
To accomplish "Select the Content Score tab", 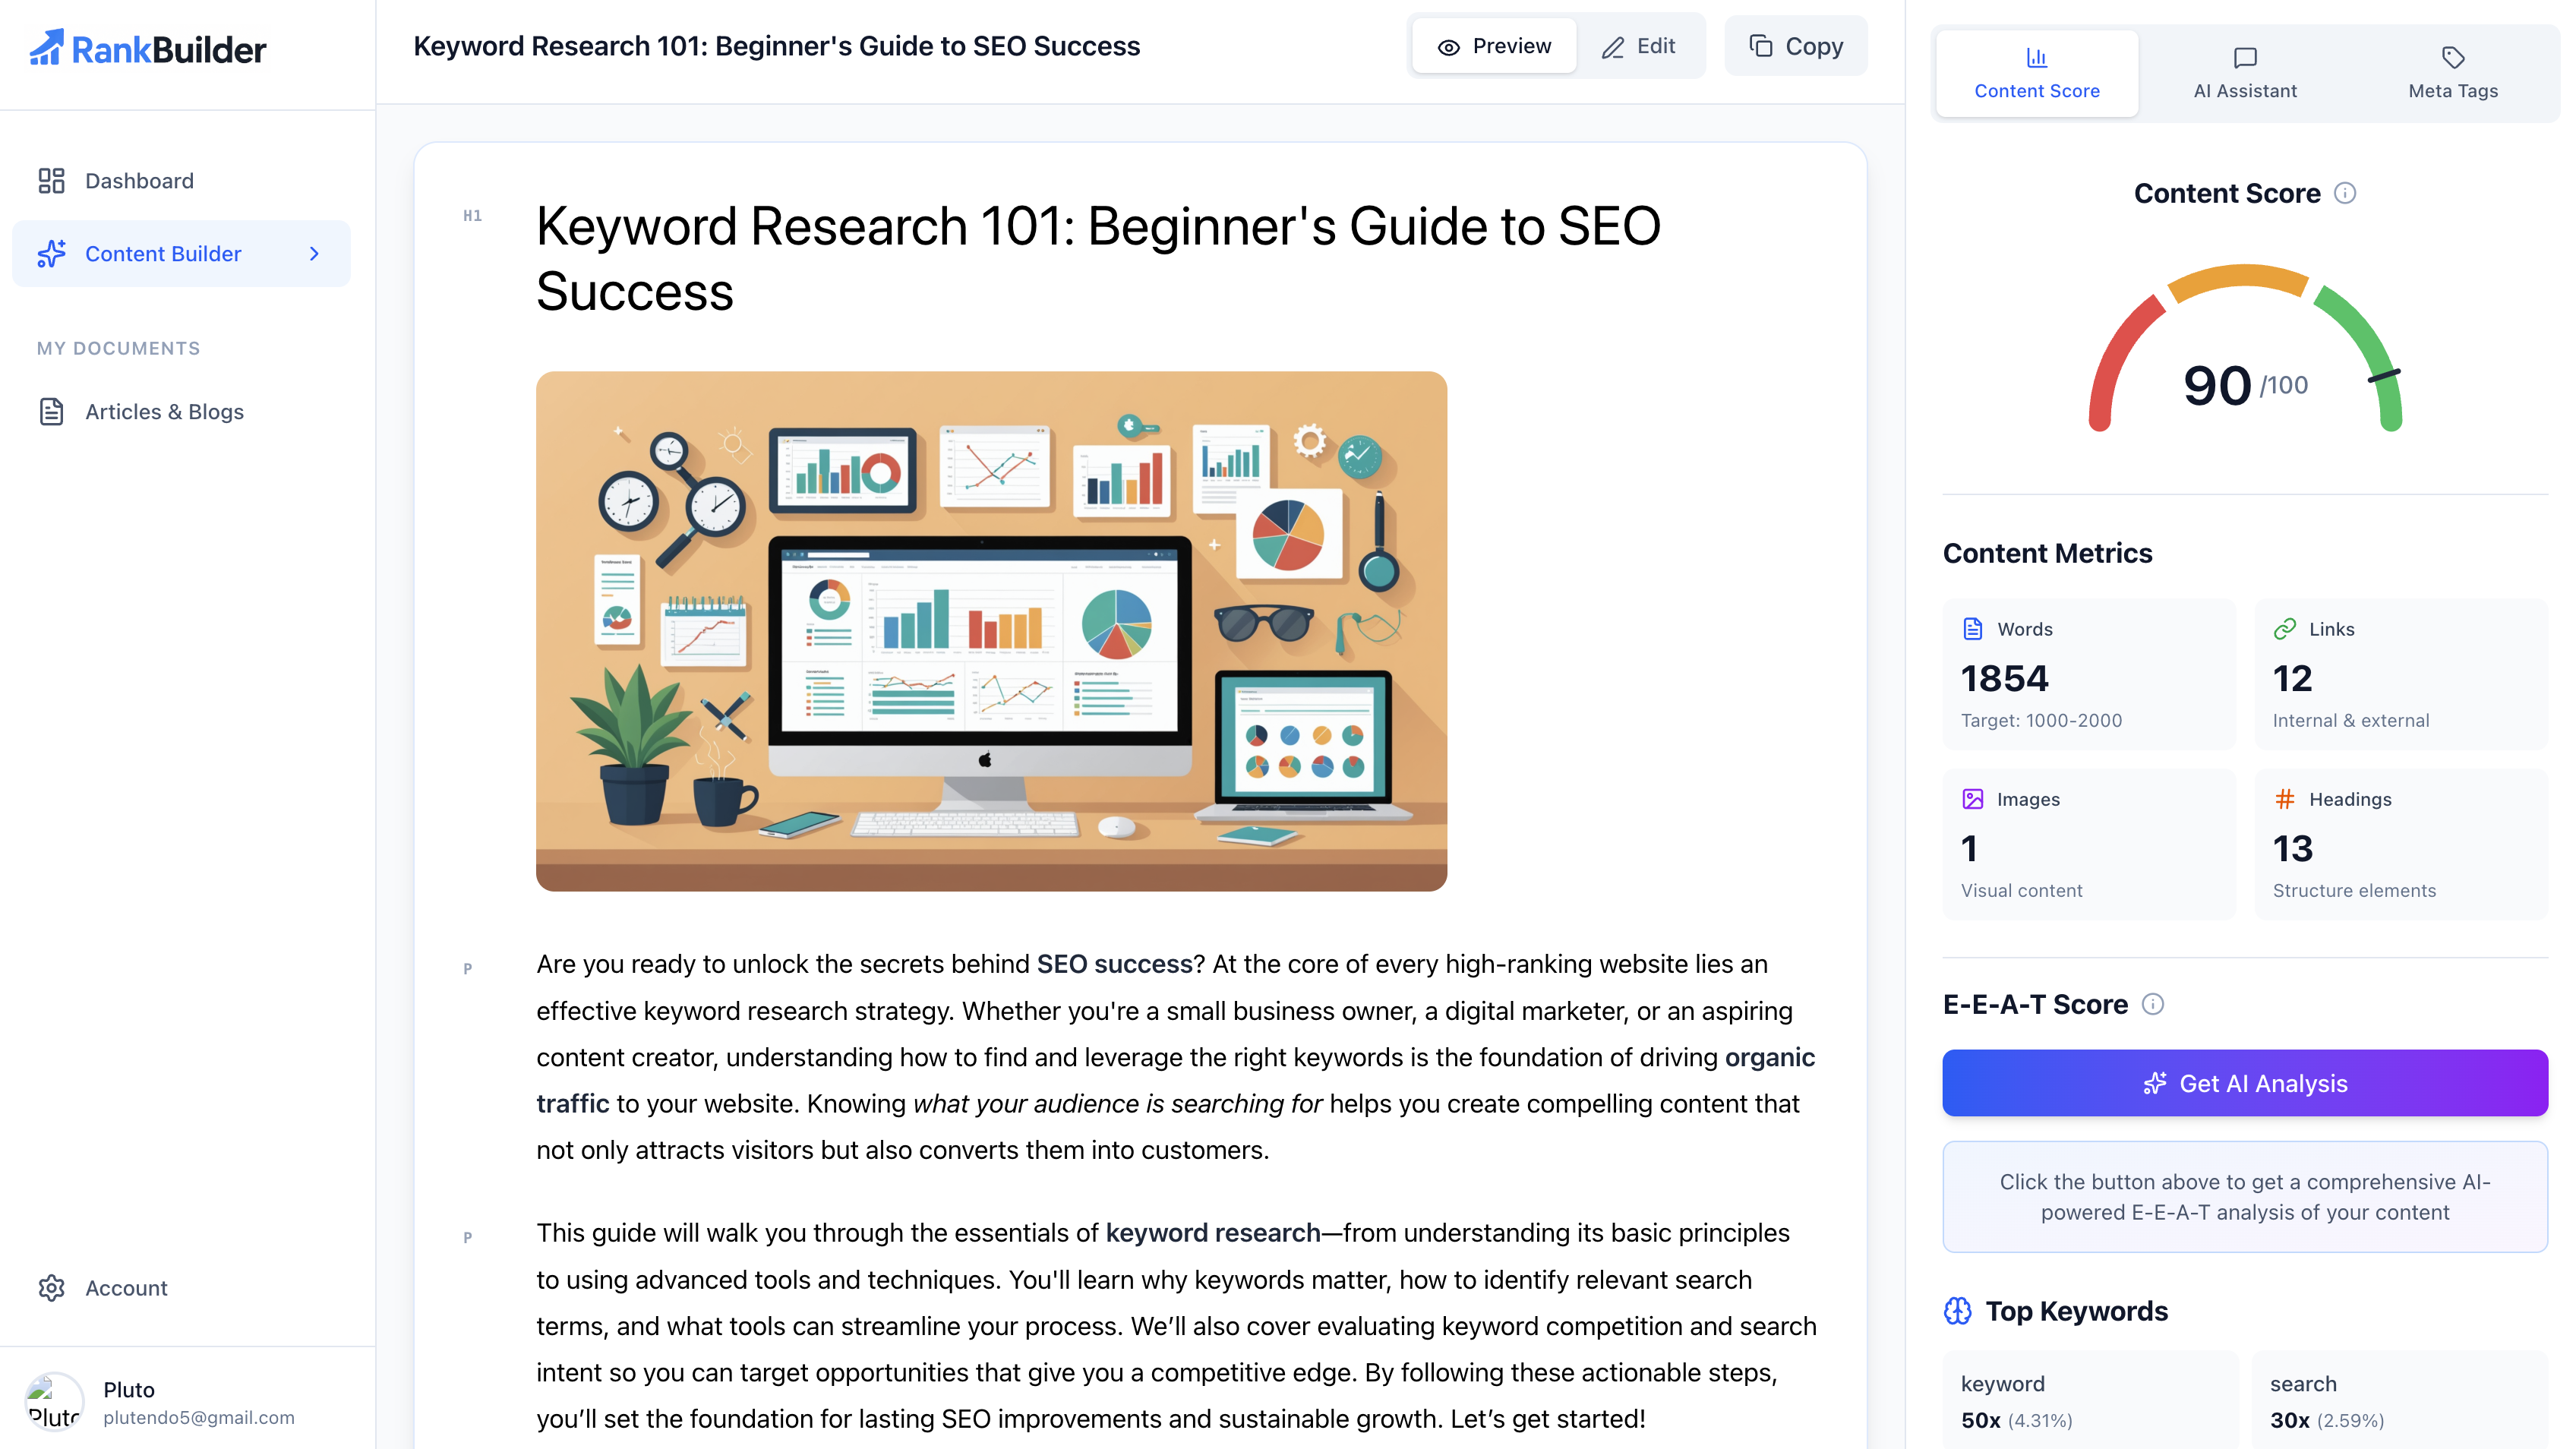I will point(2037,73).
